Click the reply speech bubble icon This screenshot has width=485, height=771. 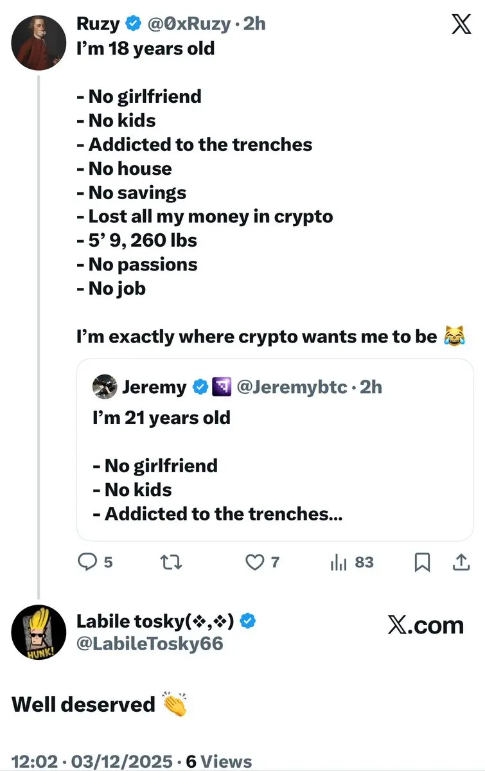[86, 562]
